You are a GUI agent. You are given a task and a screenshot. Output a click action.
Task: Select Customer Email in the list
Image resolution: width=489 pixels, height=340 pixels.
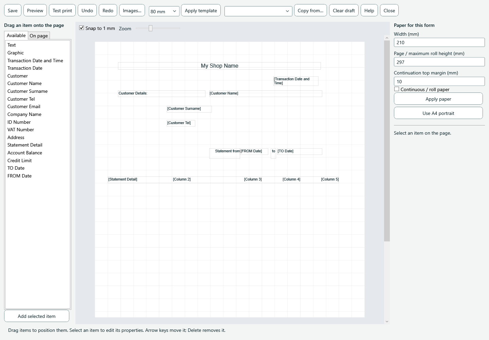point(38,106)
